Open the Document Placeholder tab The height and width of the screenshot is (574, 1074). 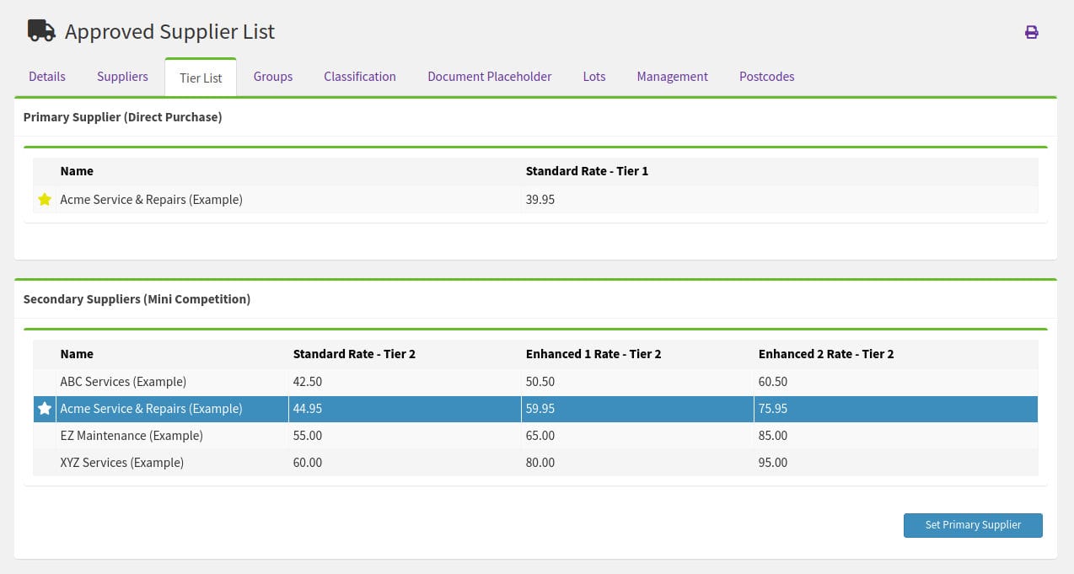[x=489, y=76]
